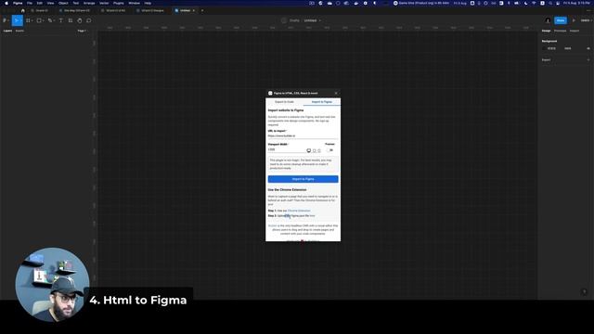
Task: Choose desktop viewport icon in plugin
Action: (308, 150)
